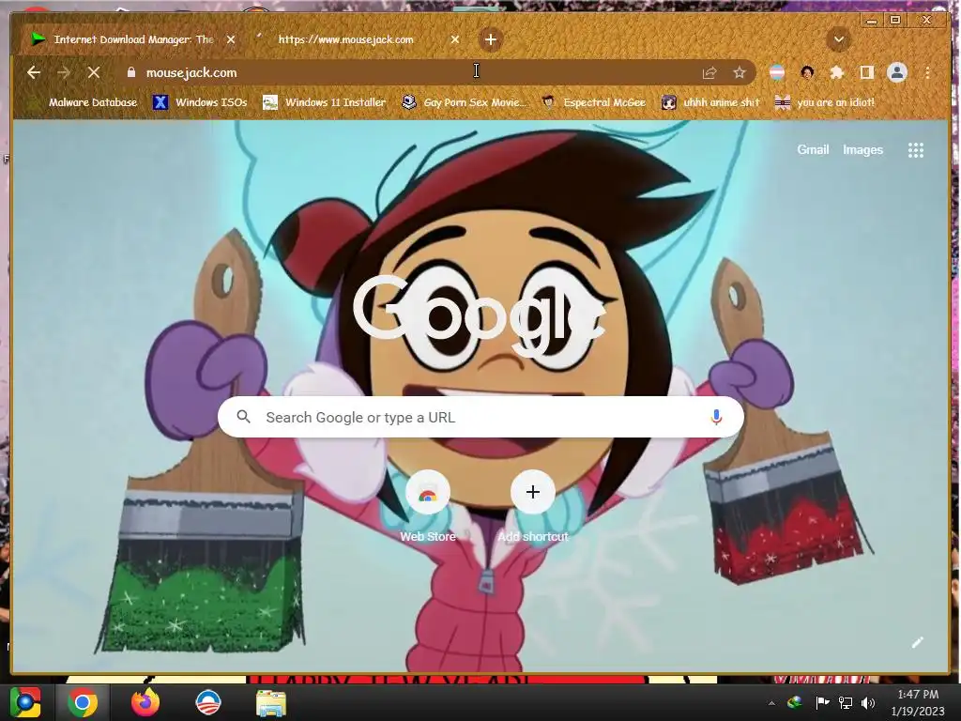Open the red-white-blue circle taskbar app
This screenshot has width=961, height=721.
tap(207, 702)
